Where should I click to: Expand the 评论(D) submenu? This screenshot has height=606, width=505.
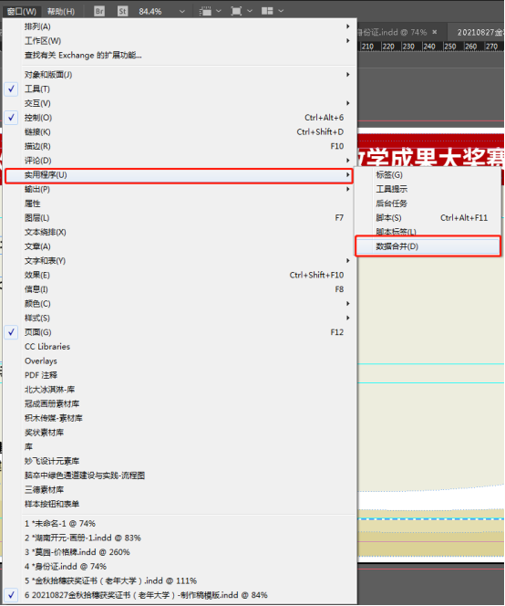tap(180, 161)
